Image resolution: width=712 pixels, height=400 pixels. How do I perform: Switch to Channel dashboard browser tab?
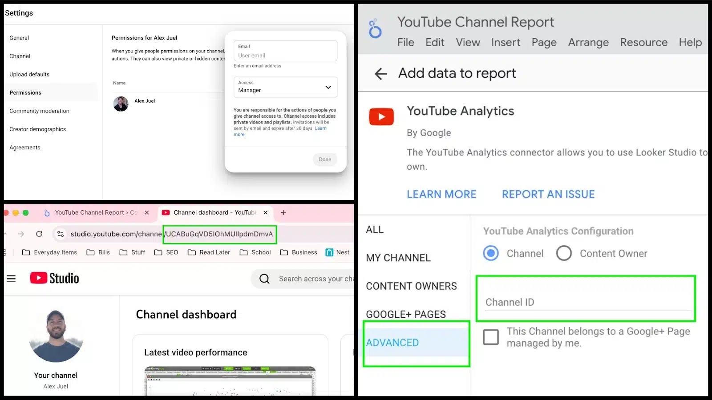[214, 212]
